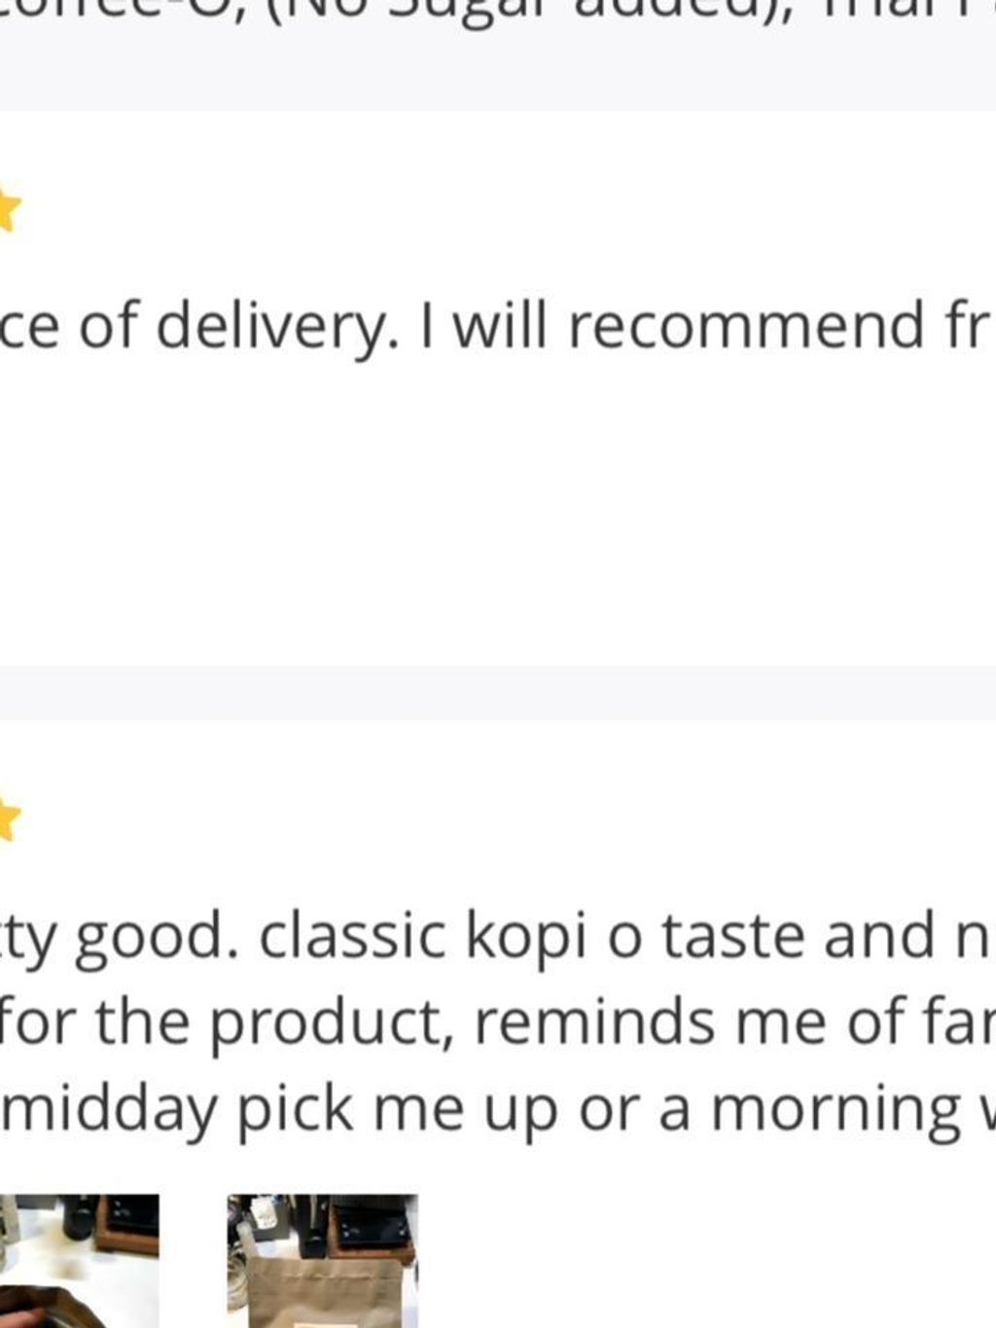The image size is (996, 1328).
Task: Click the word 'morning' in the last review line
Action: point(836,1109)
